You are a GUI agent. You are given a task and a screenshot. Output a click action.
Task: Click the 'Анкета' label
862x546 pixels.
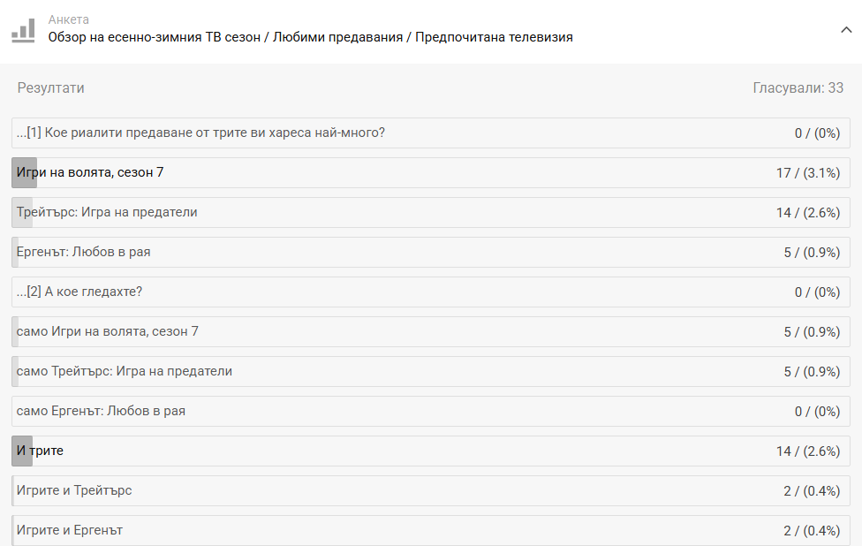point(68,19)
